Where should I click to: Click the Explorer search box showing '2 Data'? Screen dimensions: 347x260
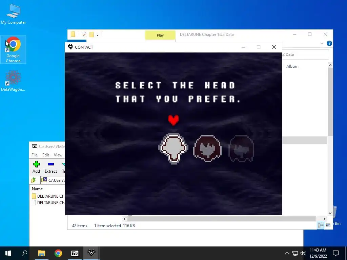point(305,55)
